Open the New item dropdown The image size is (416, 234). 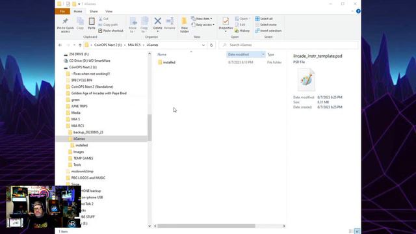[x=201, y=19]
